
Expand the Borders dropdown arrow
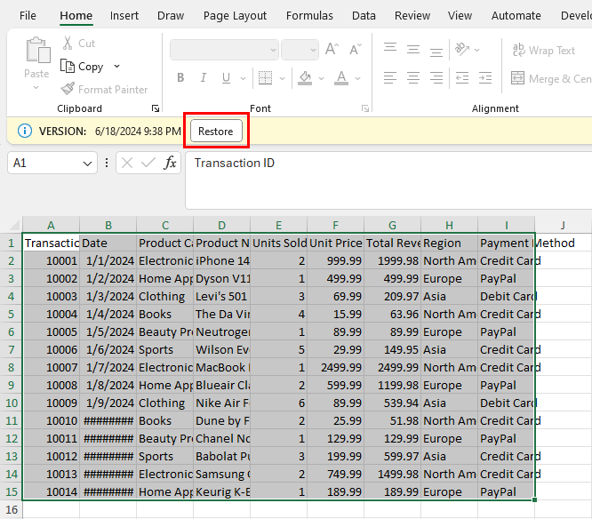(x=282, y=78)
